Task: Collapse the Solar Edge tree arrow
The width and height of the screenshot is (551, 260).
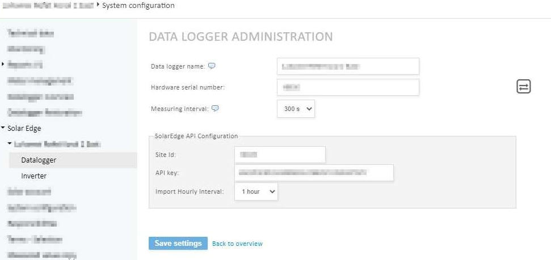Action: point(3,129)
